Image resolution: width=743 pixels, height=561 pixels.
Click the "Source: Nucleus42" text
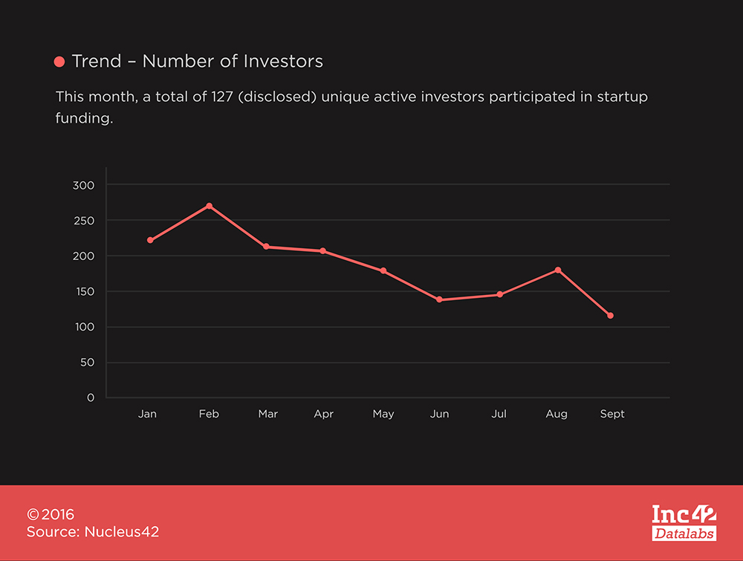93,532
